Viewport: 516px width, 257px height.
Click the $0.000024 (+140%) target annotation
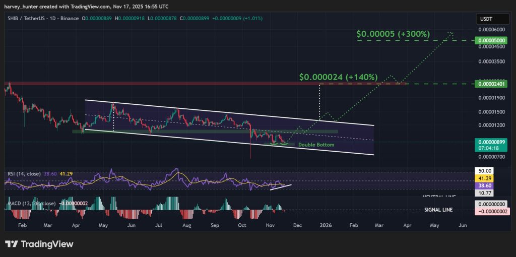point(338,77)
